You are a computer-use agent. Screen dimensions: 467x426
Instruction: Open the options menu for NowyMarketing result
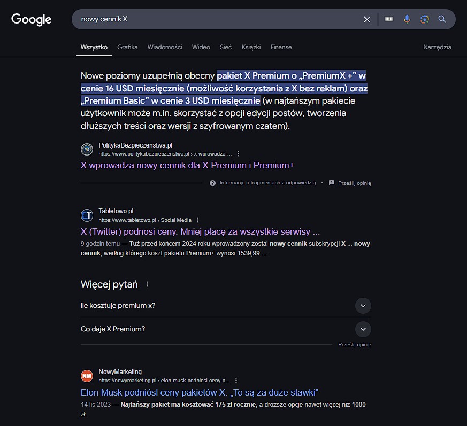pos(236,381)
